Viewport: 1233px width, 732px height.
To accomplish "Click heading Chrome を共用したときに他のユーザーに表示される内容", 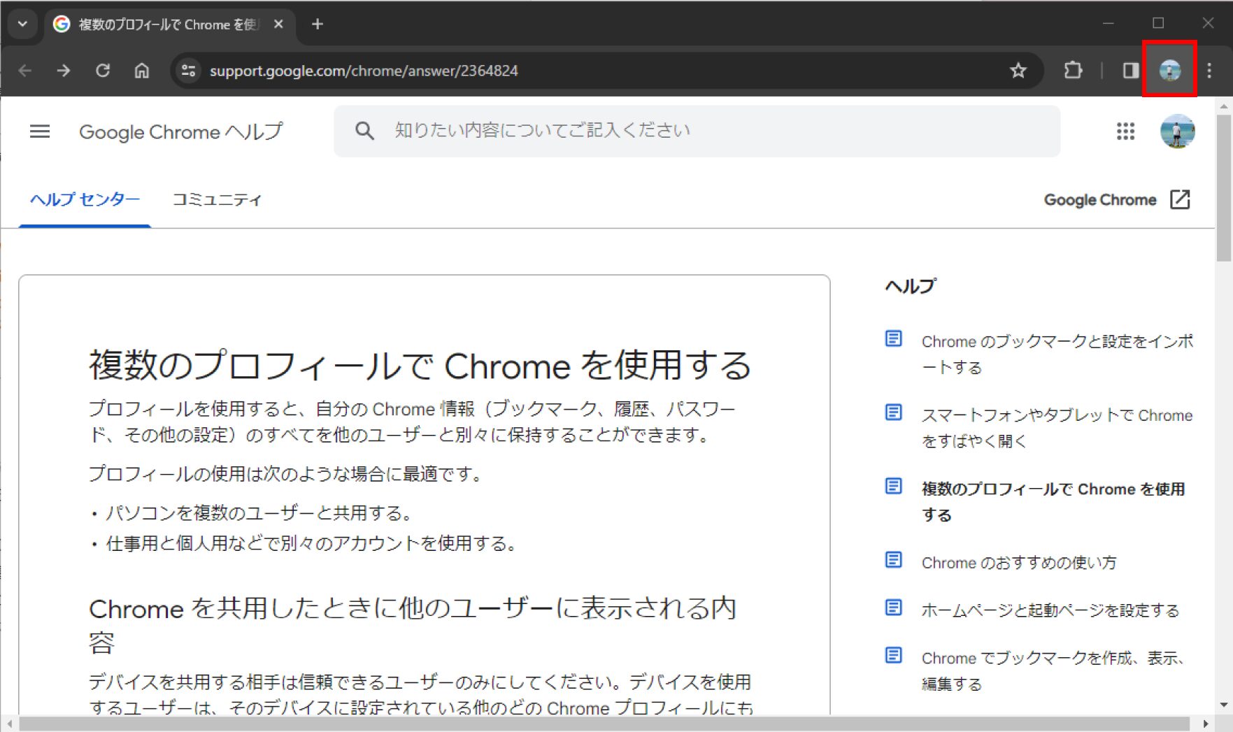I will (413, 625).
